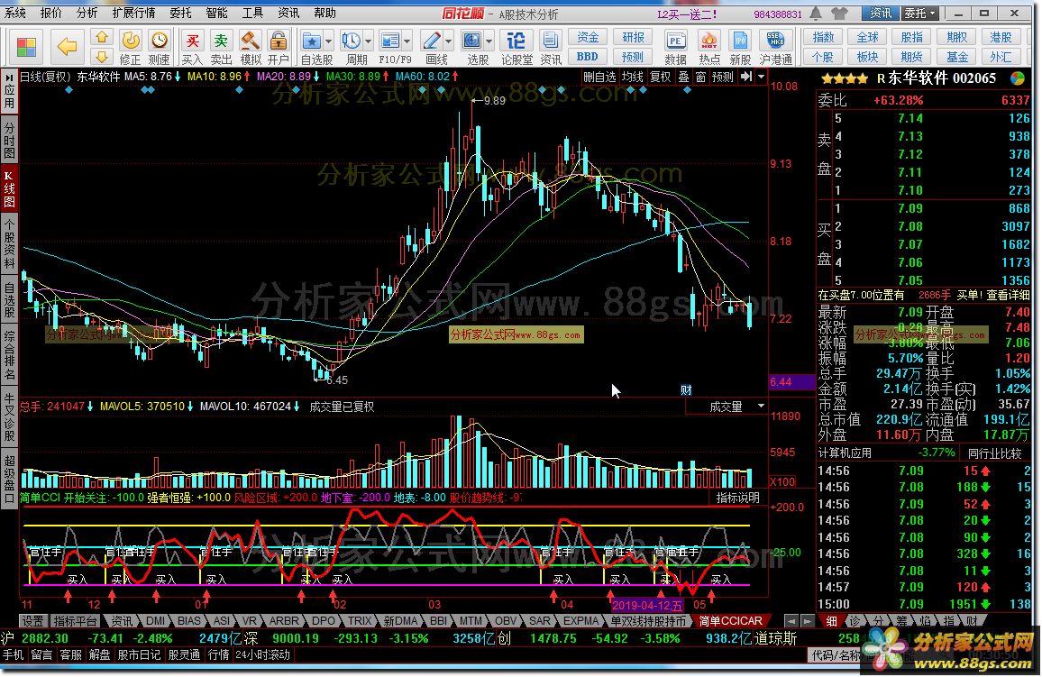Click the BBD button
This screenshot has width=1042, height=677.
[x=588, y=57]
